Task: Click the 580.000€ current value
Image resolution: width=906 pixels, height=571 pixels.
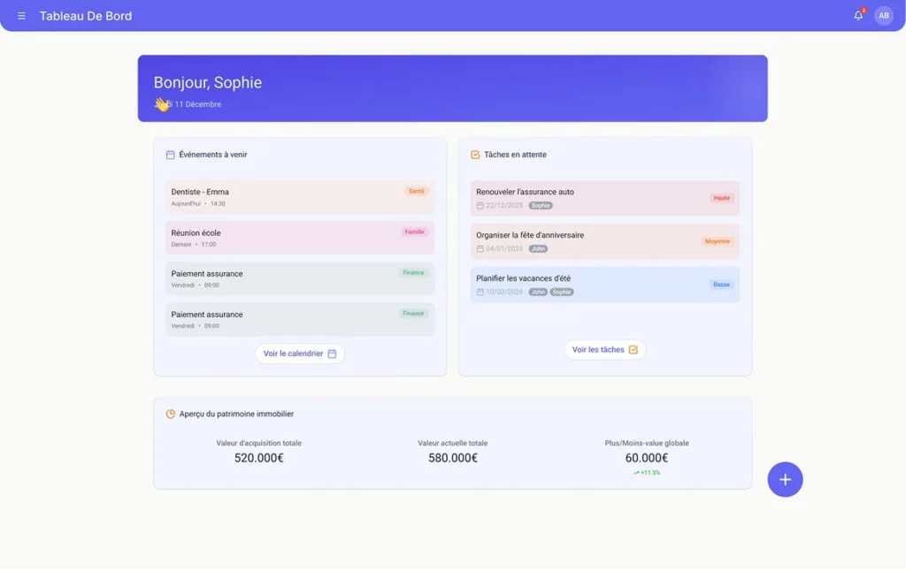Action: tap(453, 458)
